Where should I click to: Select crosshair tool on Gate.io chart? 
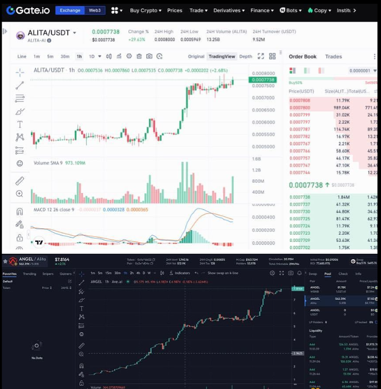coord(20,72)
